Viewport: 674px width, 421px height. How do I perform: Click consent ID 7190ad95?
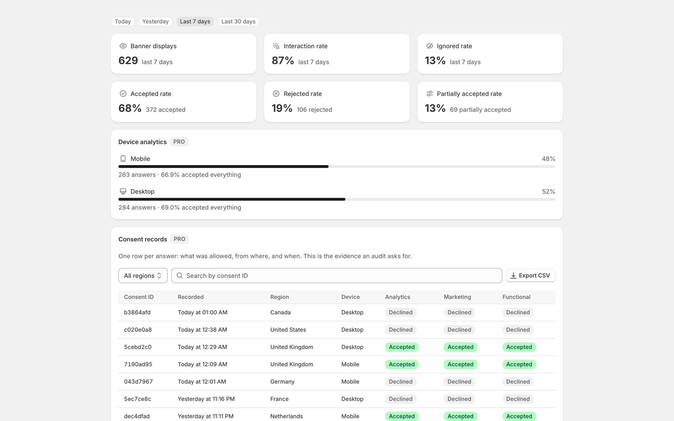click(x=138, y=364)
